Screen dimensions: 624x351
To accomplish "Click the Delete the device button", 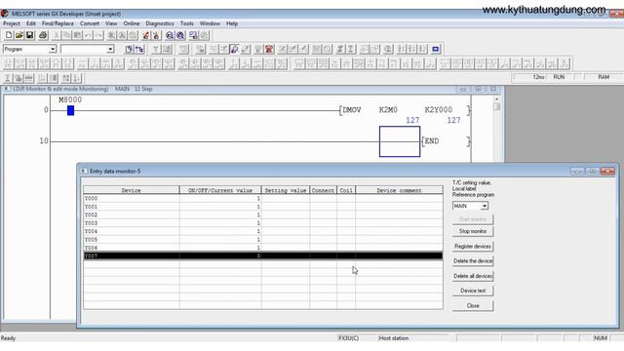I will pyautogui.click(x=473, y=261).
